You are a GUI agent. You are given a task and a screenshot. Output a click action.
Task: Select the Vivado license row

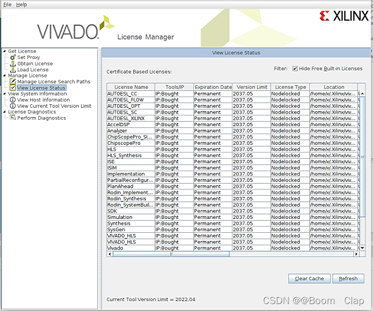tap(232, 248)
